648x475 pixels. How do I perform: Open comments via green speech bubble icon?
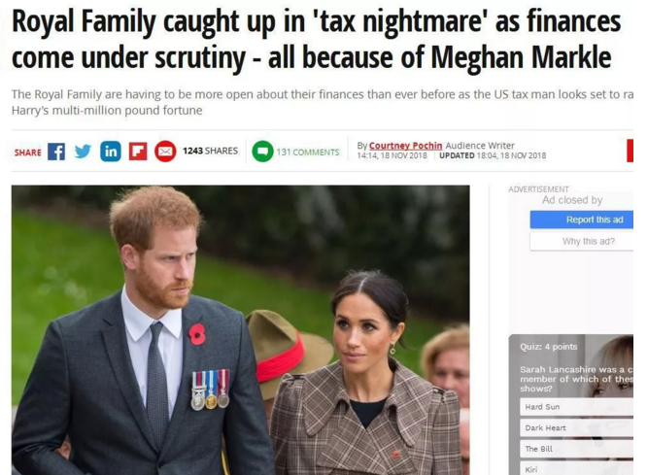coord(262,152)
